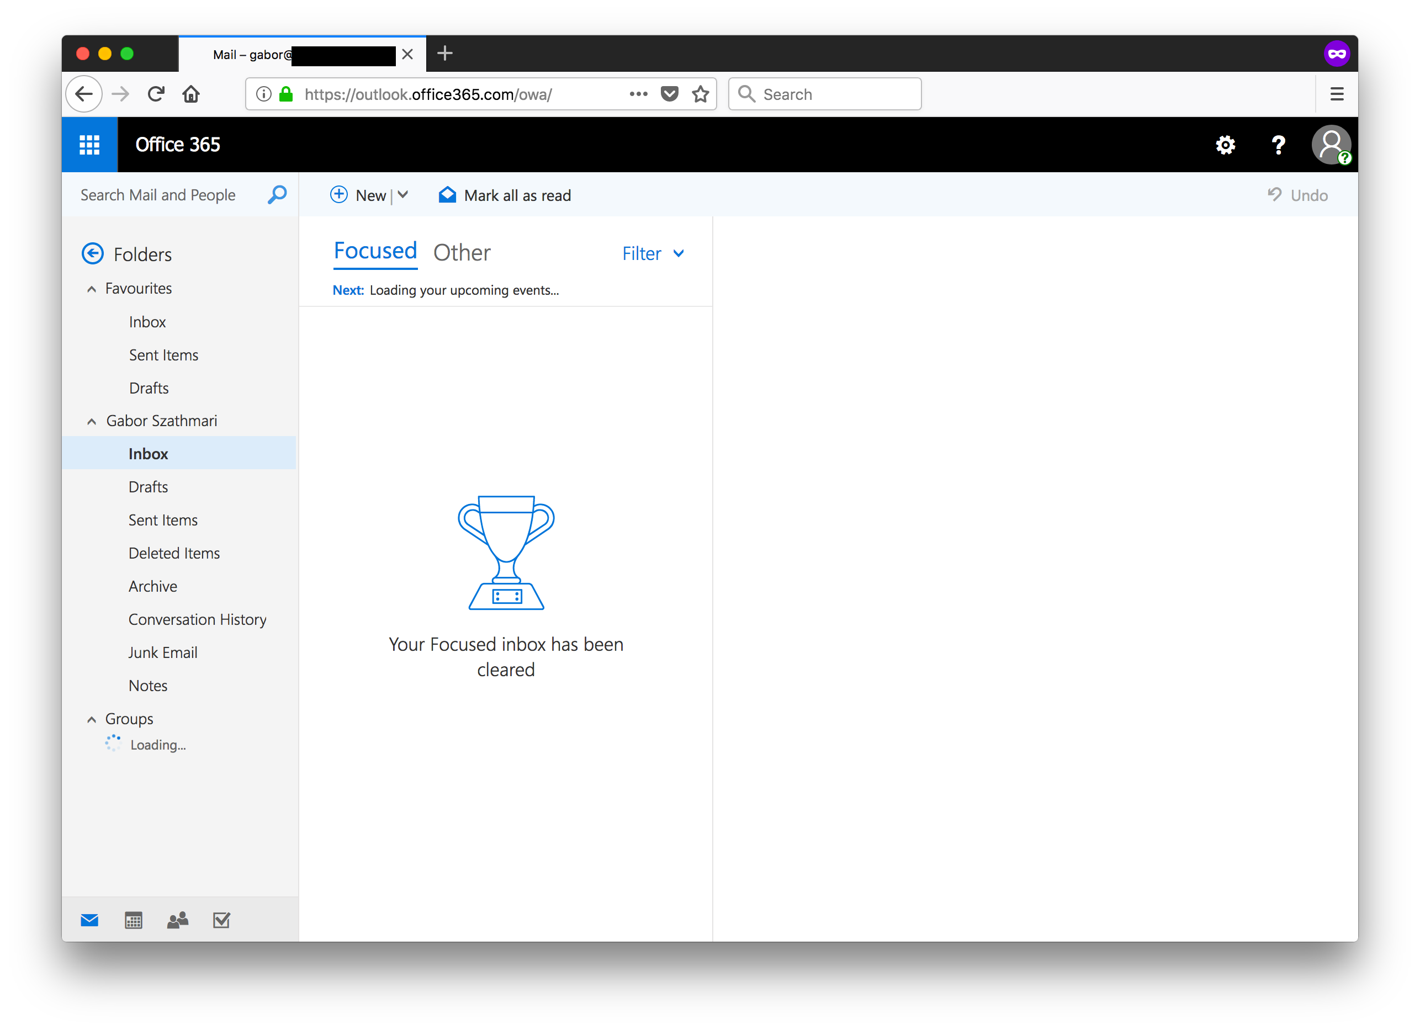Select the Junk Email folder
The height and width of the screenshot is (1030, 1420).
162,652
